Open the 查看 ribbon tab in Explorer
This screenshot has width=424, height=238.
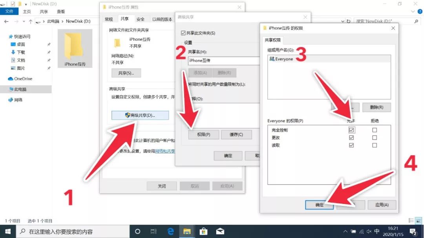(x=61, y=12)
